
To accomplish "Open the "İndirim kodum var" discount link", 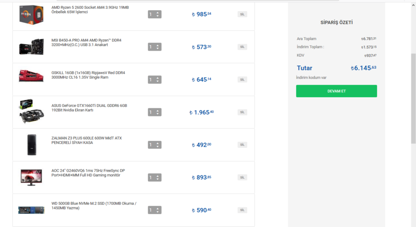I will [x=311, y=77].
